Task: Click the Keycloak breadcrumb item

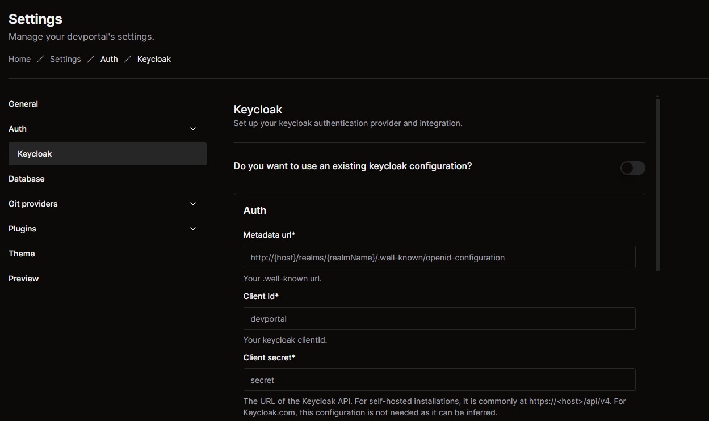Action: pyautogui.click(x=154, y=59)
